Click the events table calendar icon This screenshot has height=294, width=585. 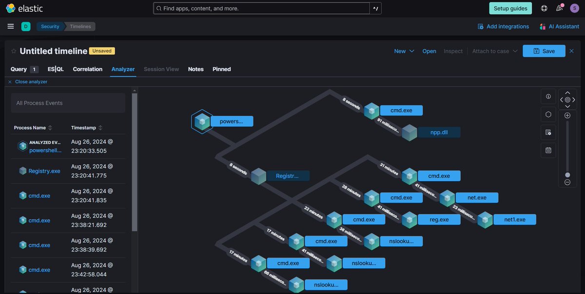coord(548,150)
